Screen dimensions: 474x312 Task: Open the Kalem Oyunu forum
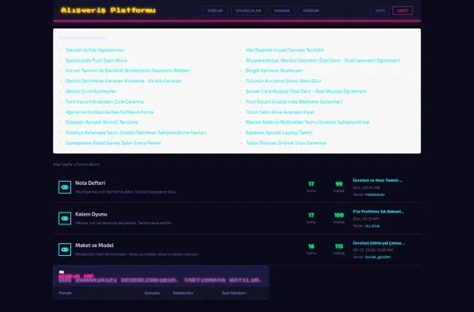click(91, 214)
